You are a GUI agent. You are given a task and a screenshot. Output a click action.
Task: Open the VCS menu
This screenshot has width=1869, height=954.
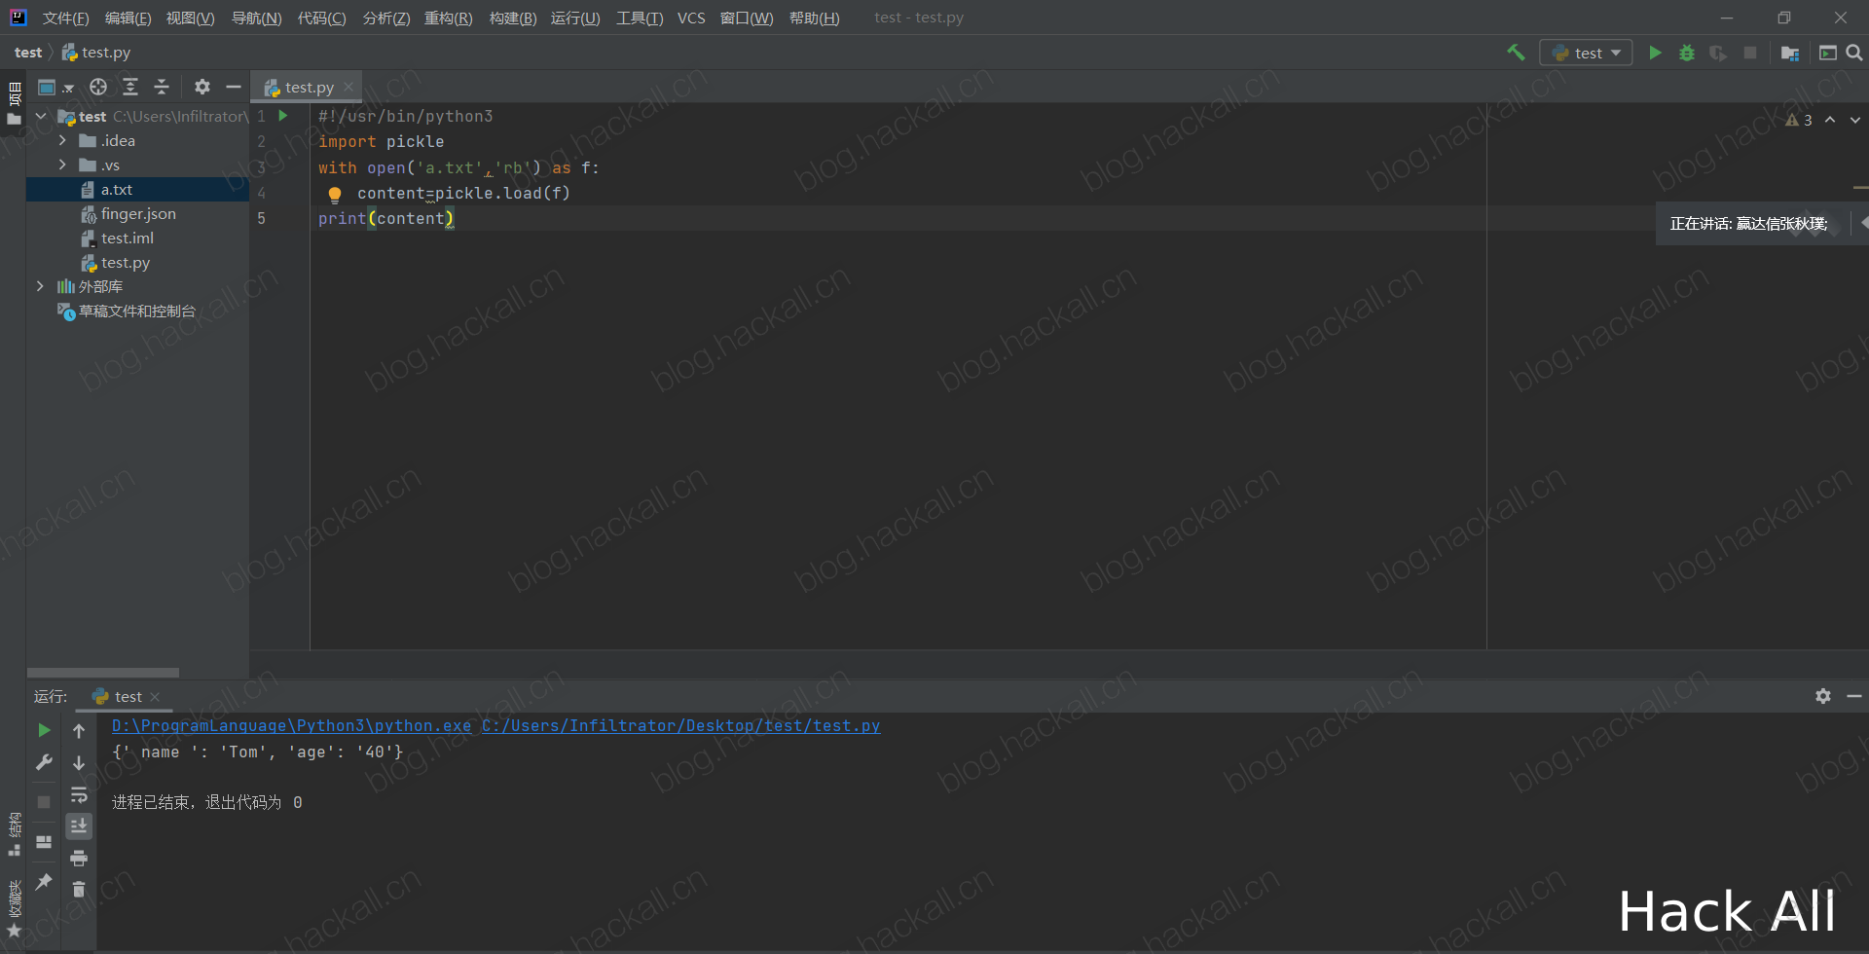pos(691,18)
